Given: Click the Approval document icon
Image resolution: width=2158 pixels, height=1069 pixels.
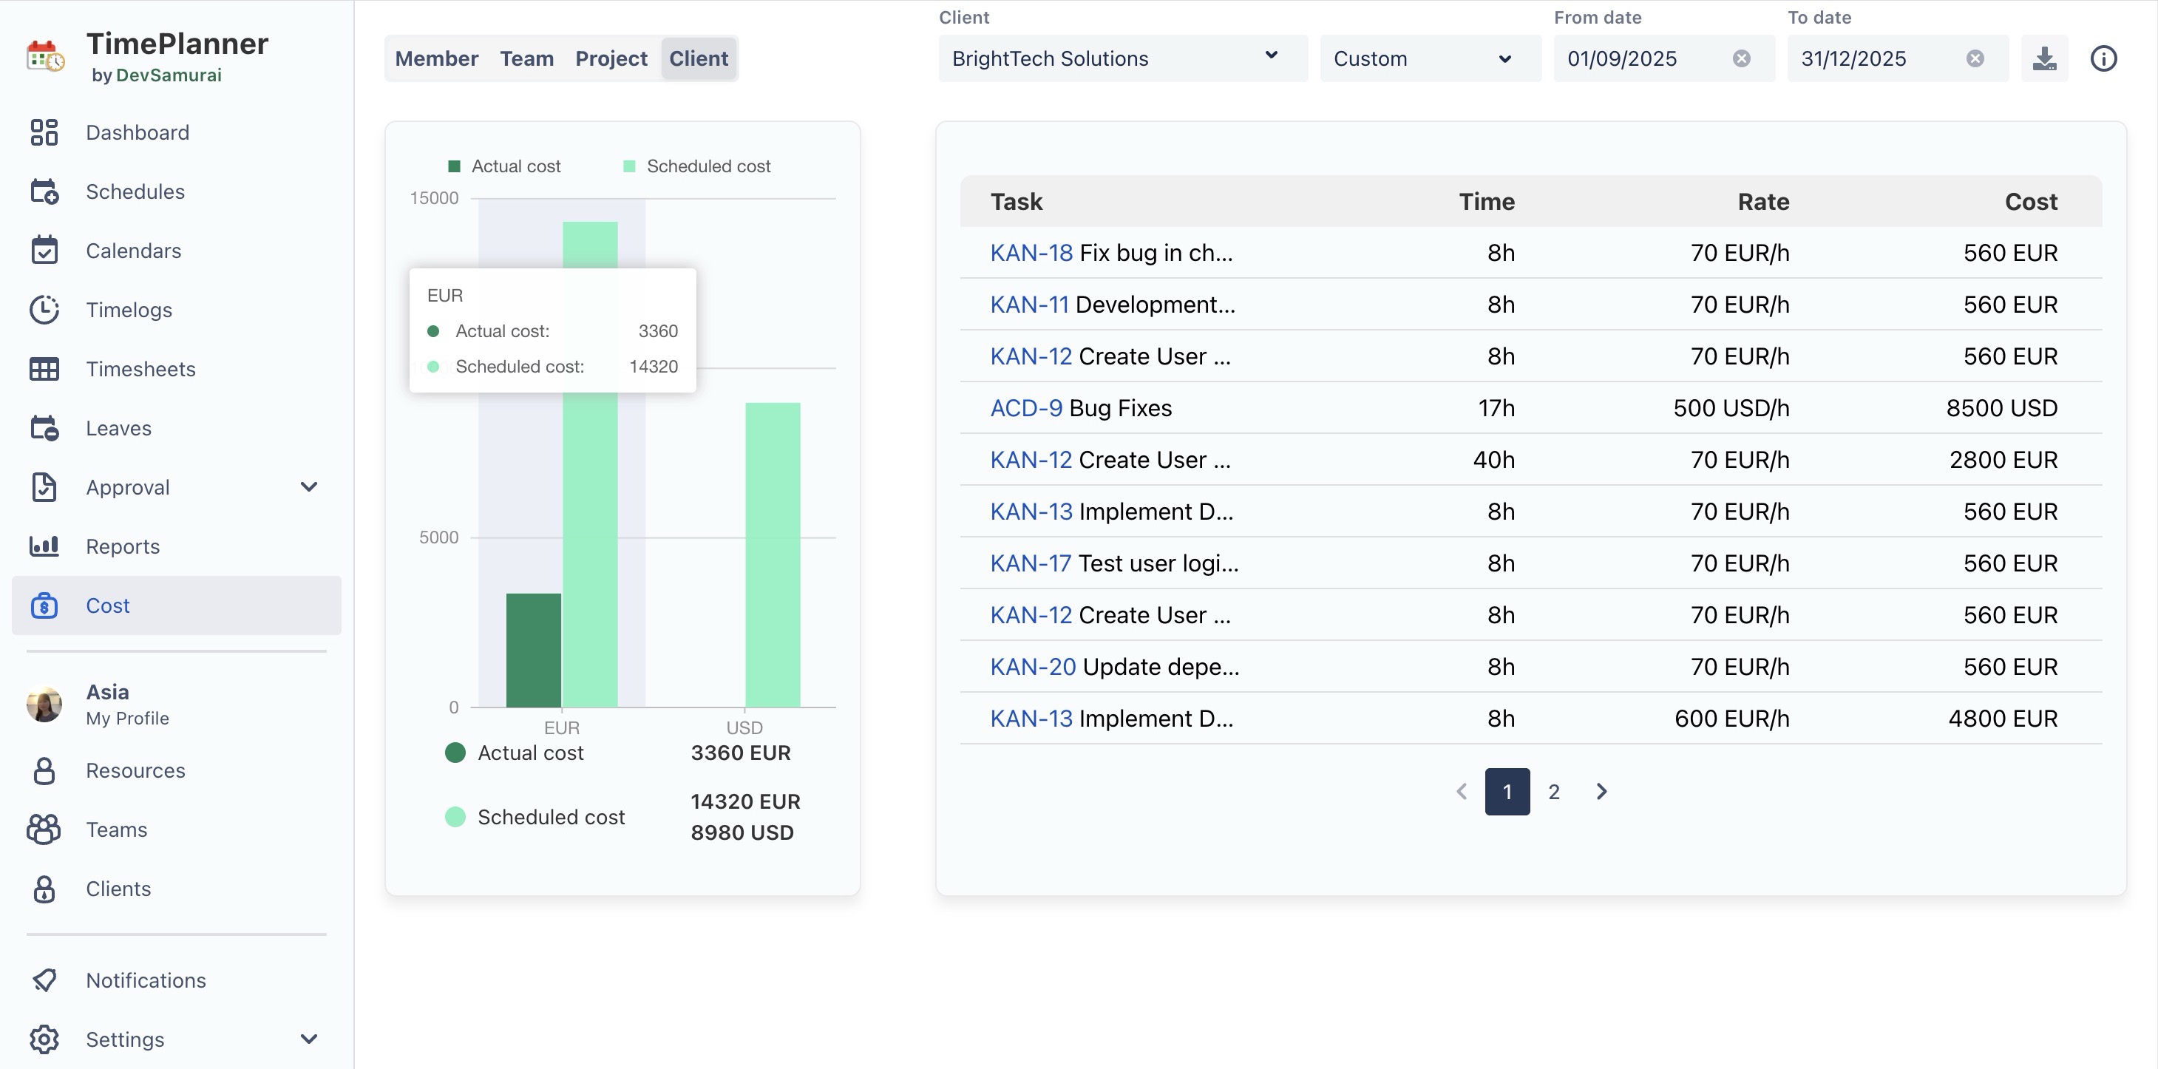Looking at the screenshot, I should pyautogui.click(x=44, y=486).
